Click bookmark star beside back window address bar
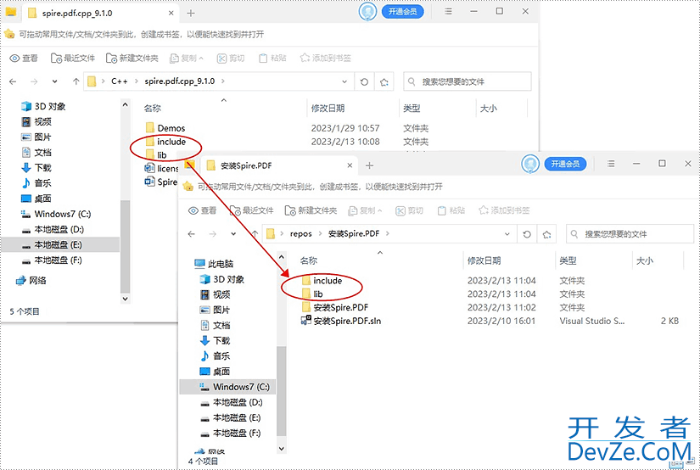Image resolution: width=700 pixels, height=470 pixels. pos(384,81)
